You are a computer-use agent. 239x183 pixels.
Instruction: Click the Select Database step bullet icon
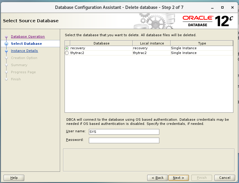pos(7,44)
